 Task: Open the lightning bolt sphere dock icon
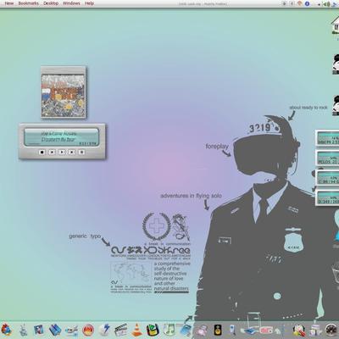pyautogui.click(x=104, y=330)
